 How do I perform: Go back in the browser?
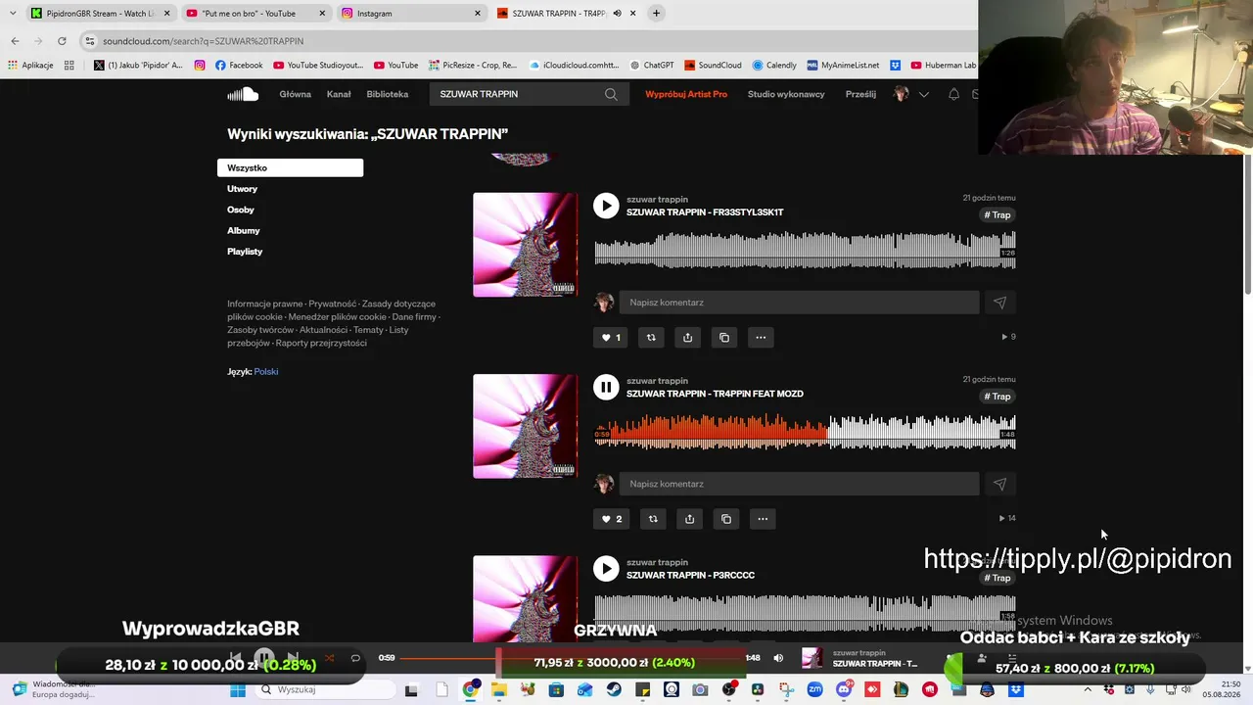[15, 41]
